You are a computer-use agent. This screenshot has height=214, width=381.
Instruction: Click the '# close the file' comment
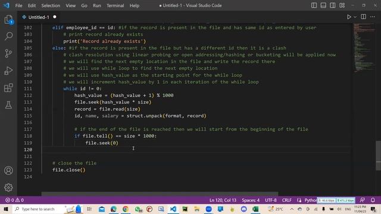point(74,163)
